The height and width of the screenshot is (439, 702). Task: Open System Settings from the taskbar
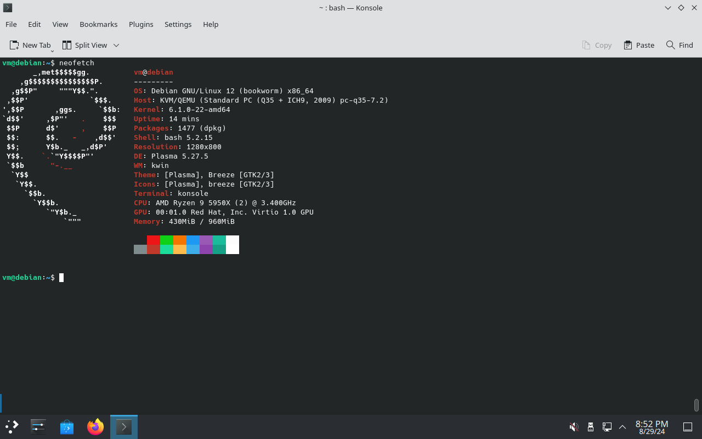[38, 426]
